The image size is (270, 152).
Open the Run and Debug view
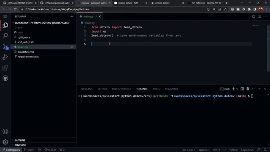pyautogui.click(x=5, y=57)
